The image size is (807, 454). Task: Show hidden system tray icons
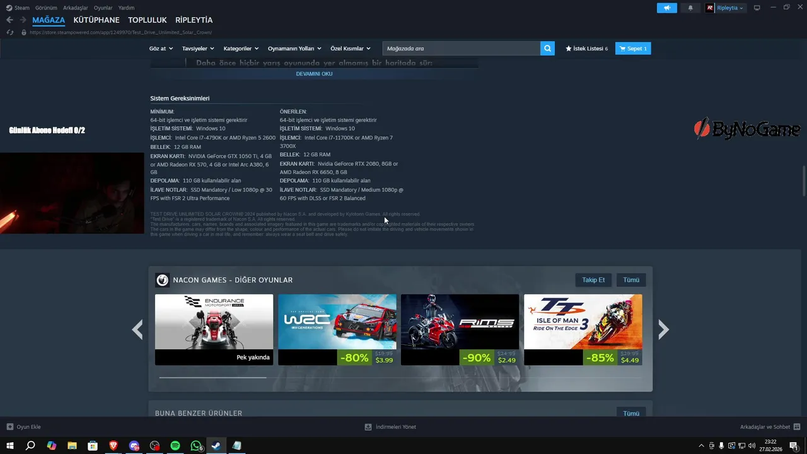point(701,445)
